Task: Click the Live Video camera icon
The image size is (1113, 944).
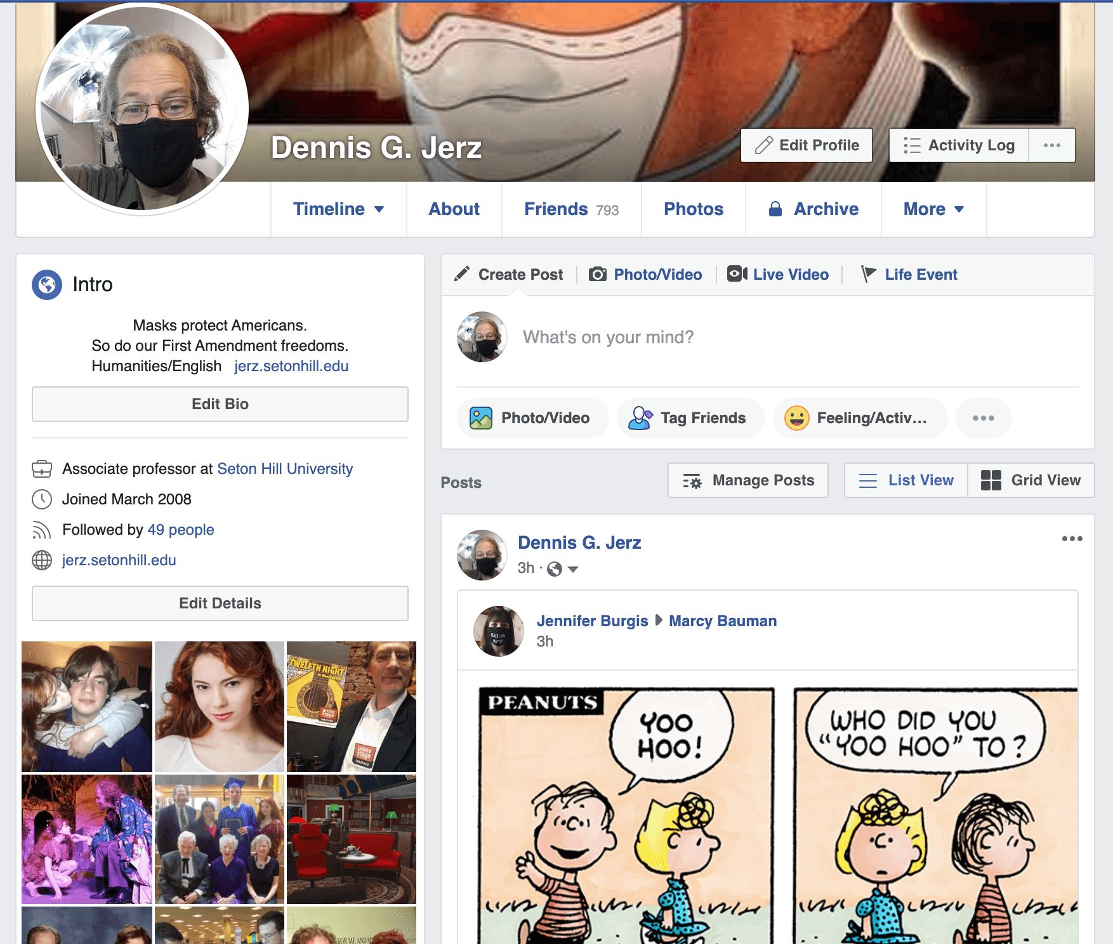Action: pyautogui.click(x=737, y=274)
